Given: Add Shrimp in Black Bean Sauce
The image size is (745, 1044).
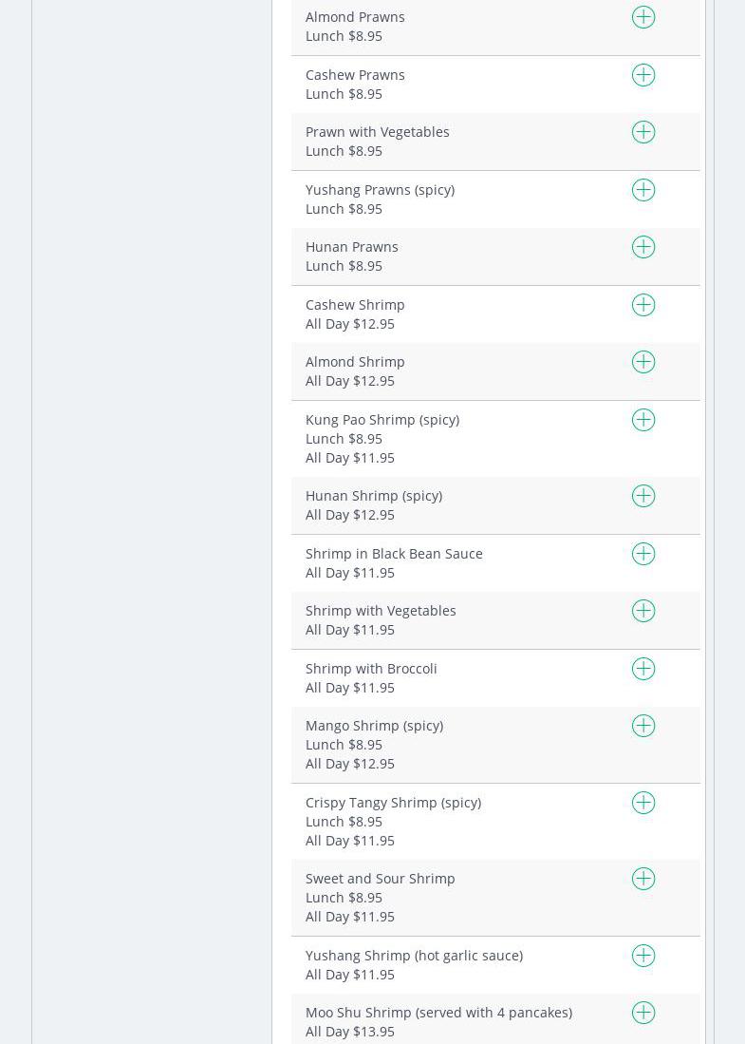Looking at the screenshot, I should point(643,554).
